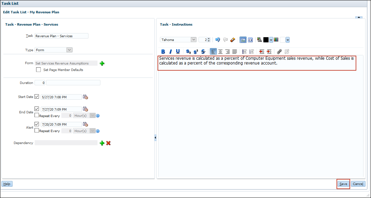Open the calendar picker next to Start Date
Viewport: 371px width, 198px height.
[85, 97]
